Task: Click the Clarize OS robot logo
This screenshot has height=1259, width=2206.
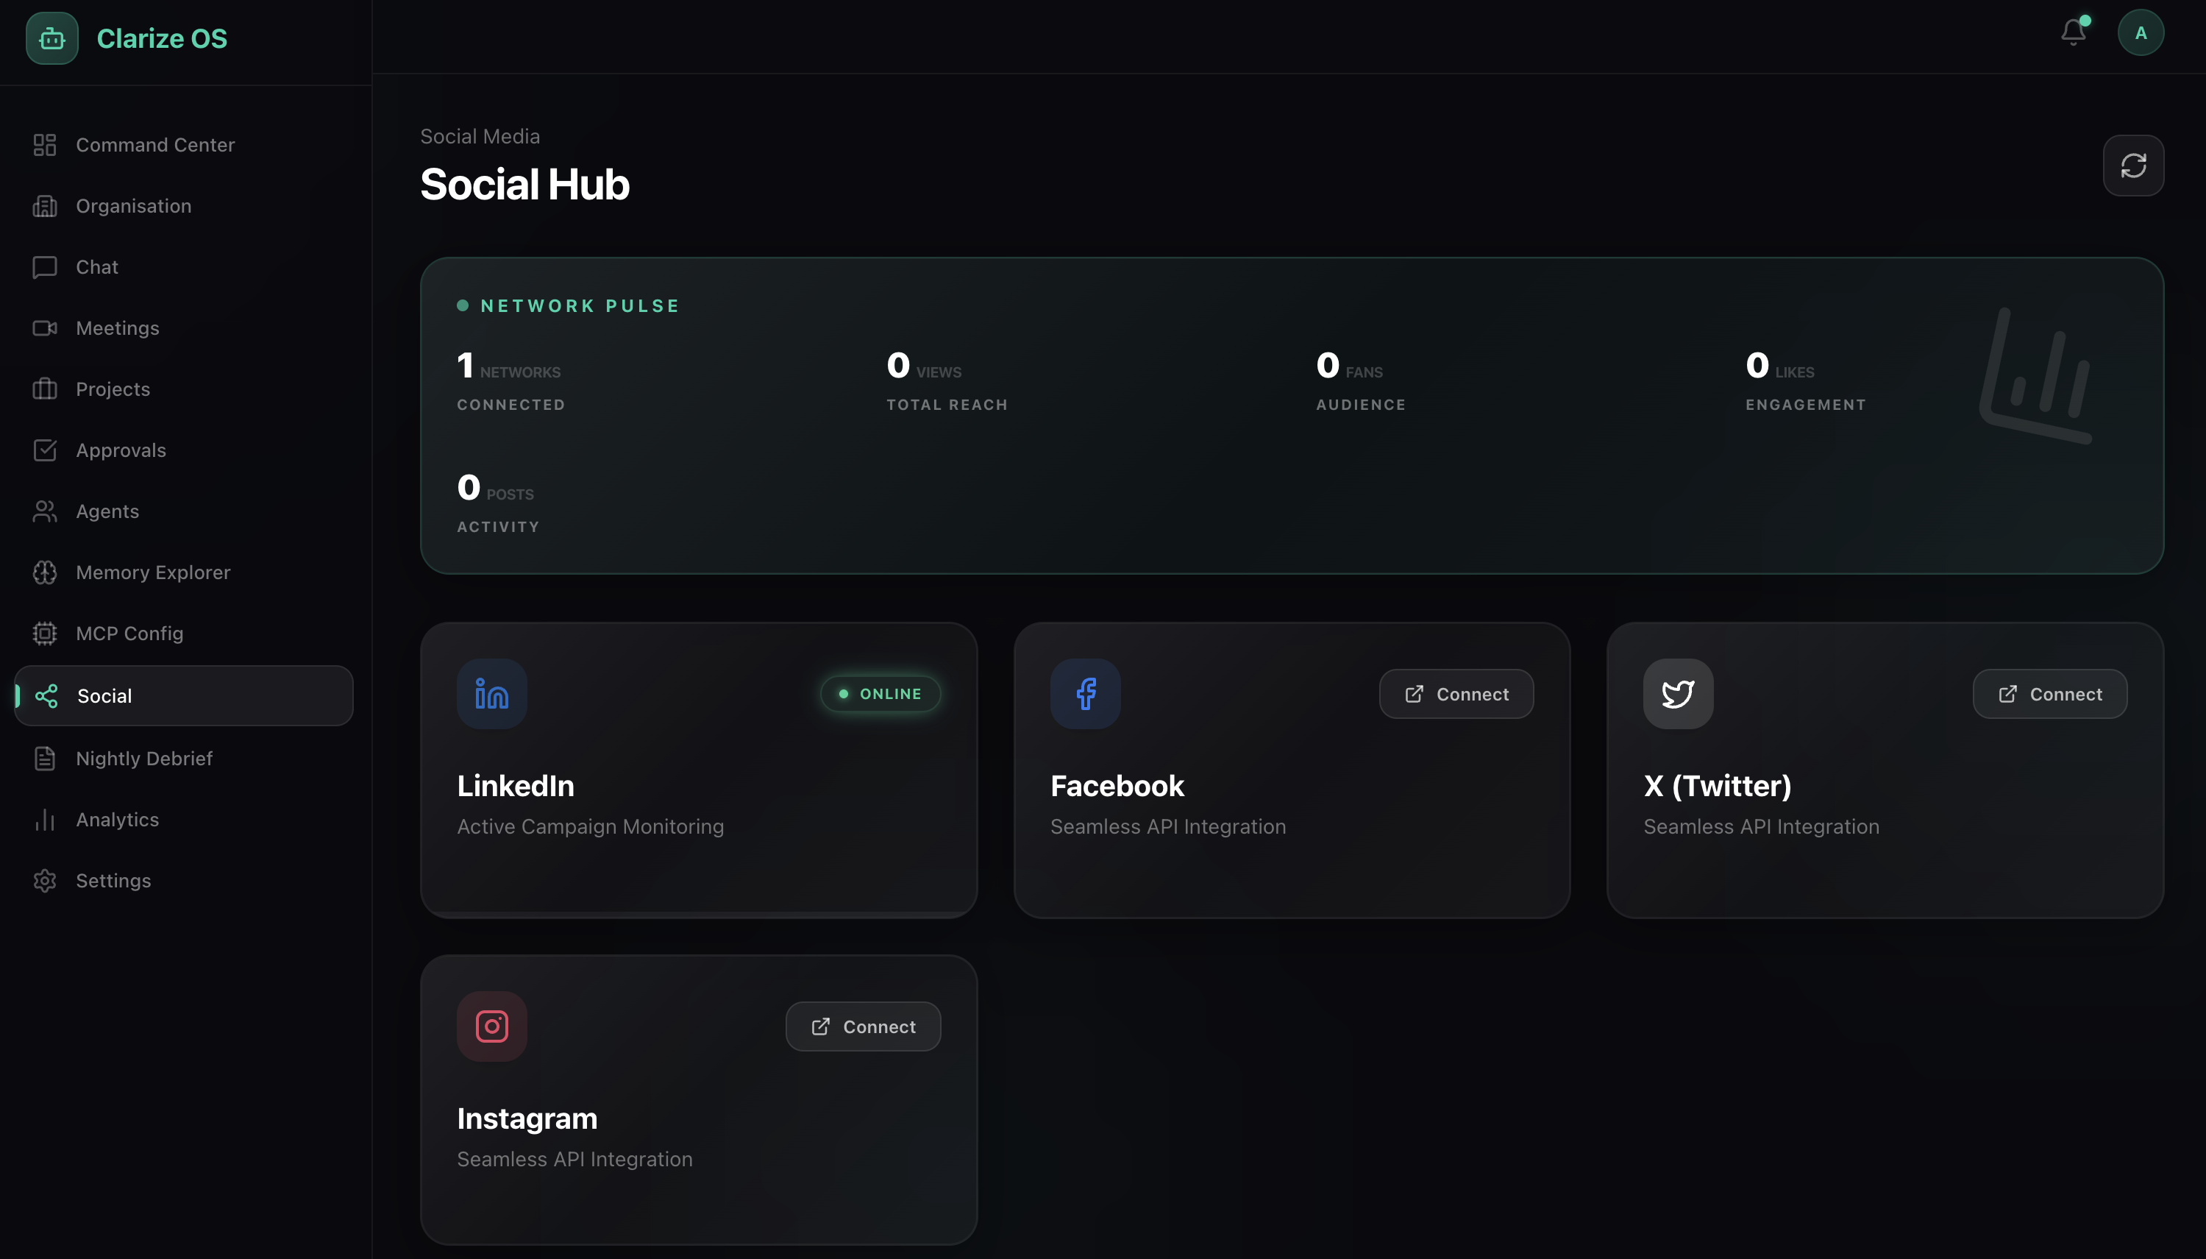Action: tap(52, 38)
